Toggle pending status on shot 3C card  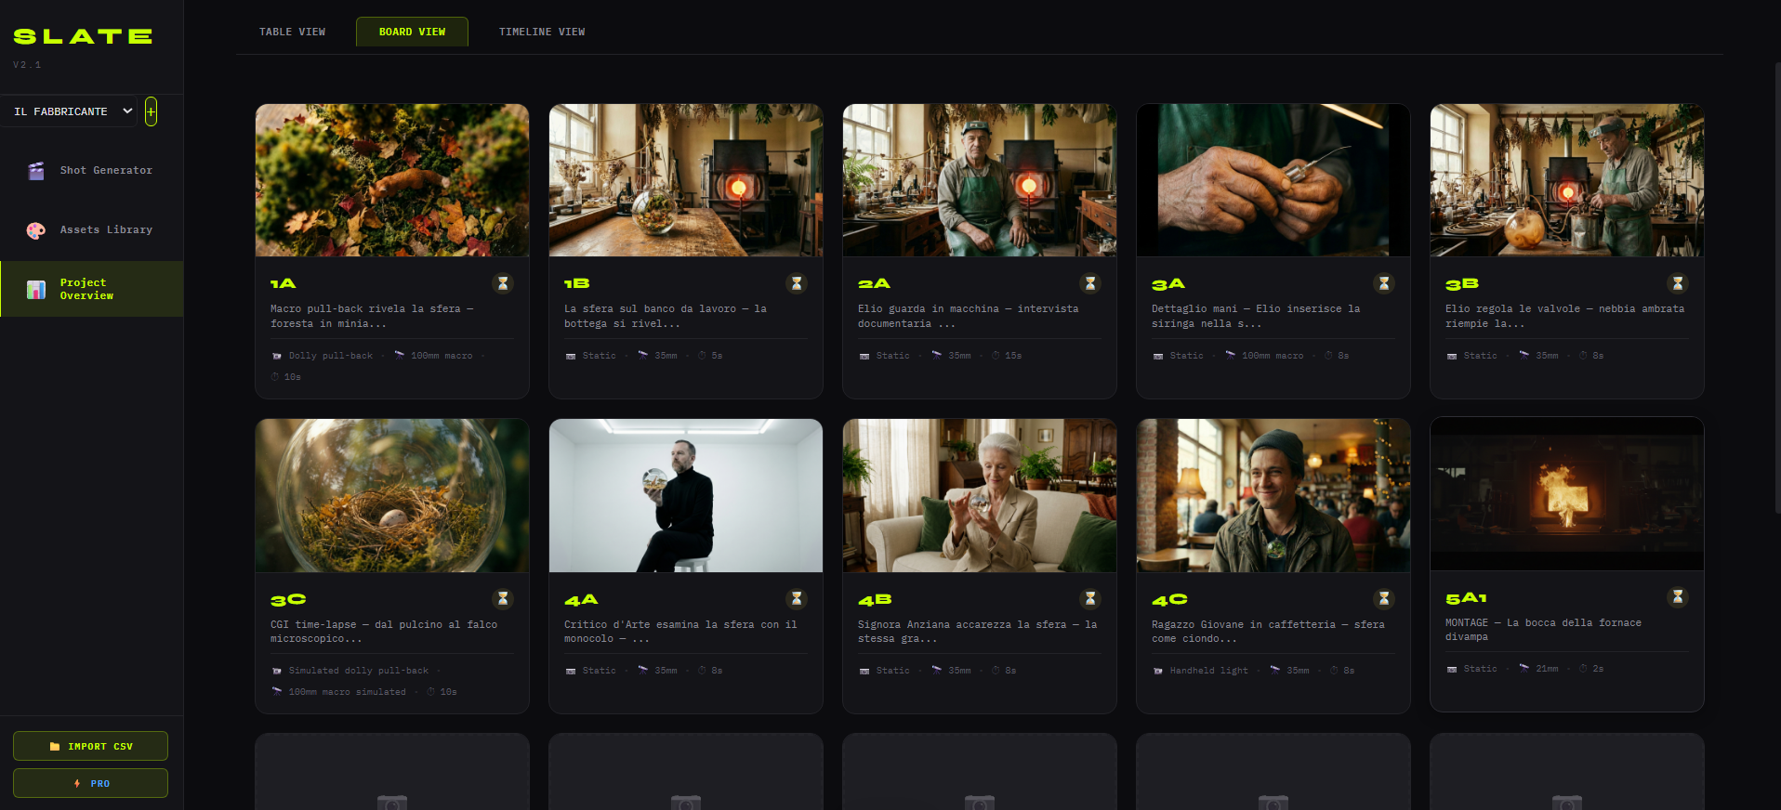click(503, 599)
